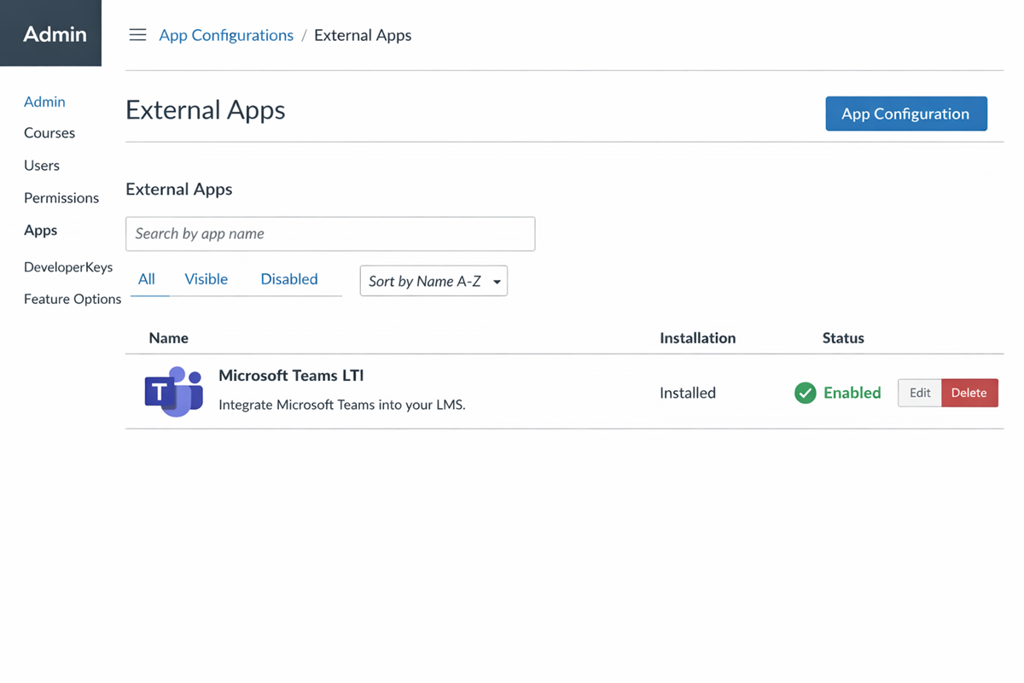
Task: Focus the Search by app name field
Action: (330, 234)
